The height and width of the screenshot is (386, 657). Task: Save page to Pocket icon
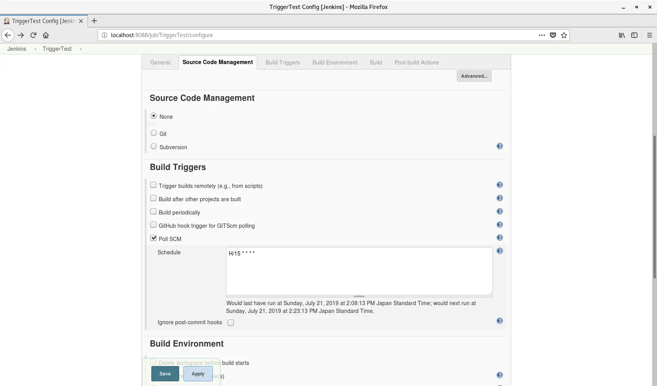point(553,35)
